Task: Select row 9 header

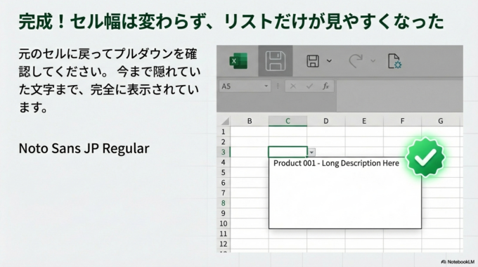Action: pyautogui.click(x=224, y=213)
